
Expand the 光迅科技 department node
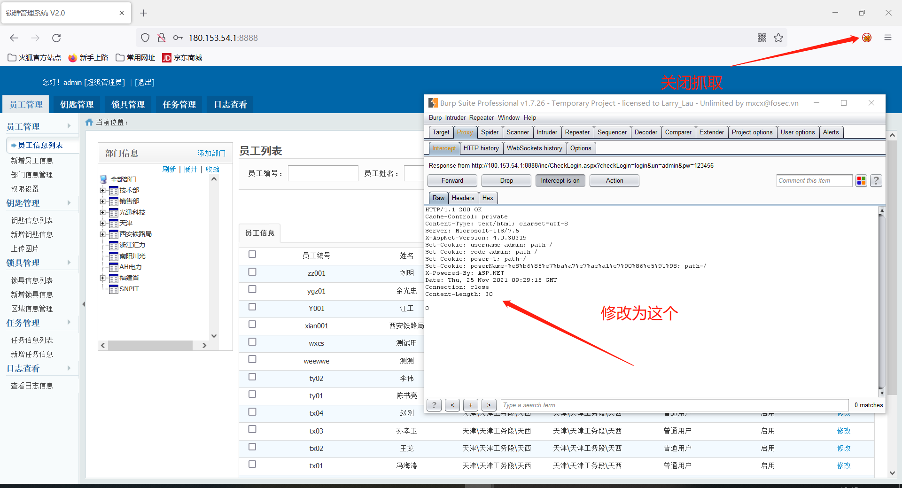[102, 212]
